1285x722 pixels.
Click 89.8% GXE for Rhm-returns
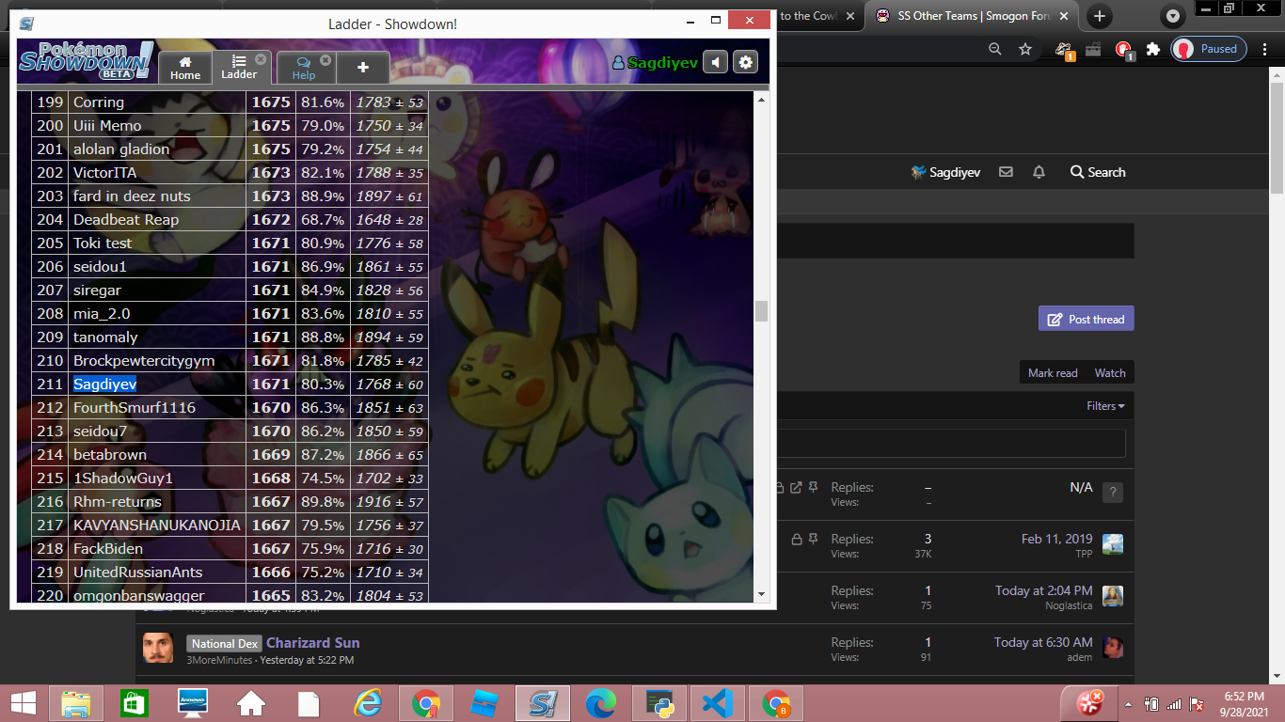click(x=323, y=502)
